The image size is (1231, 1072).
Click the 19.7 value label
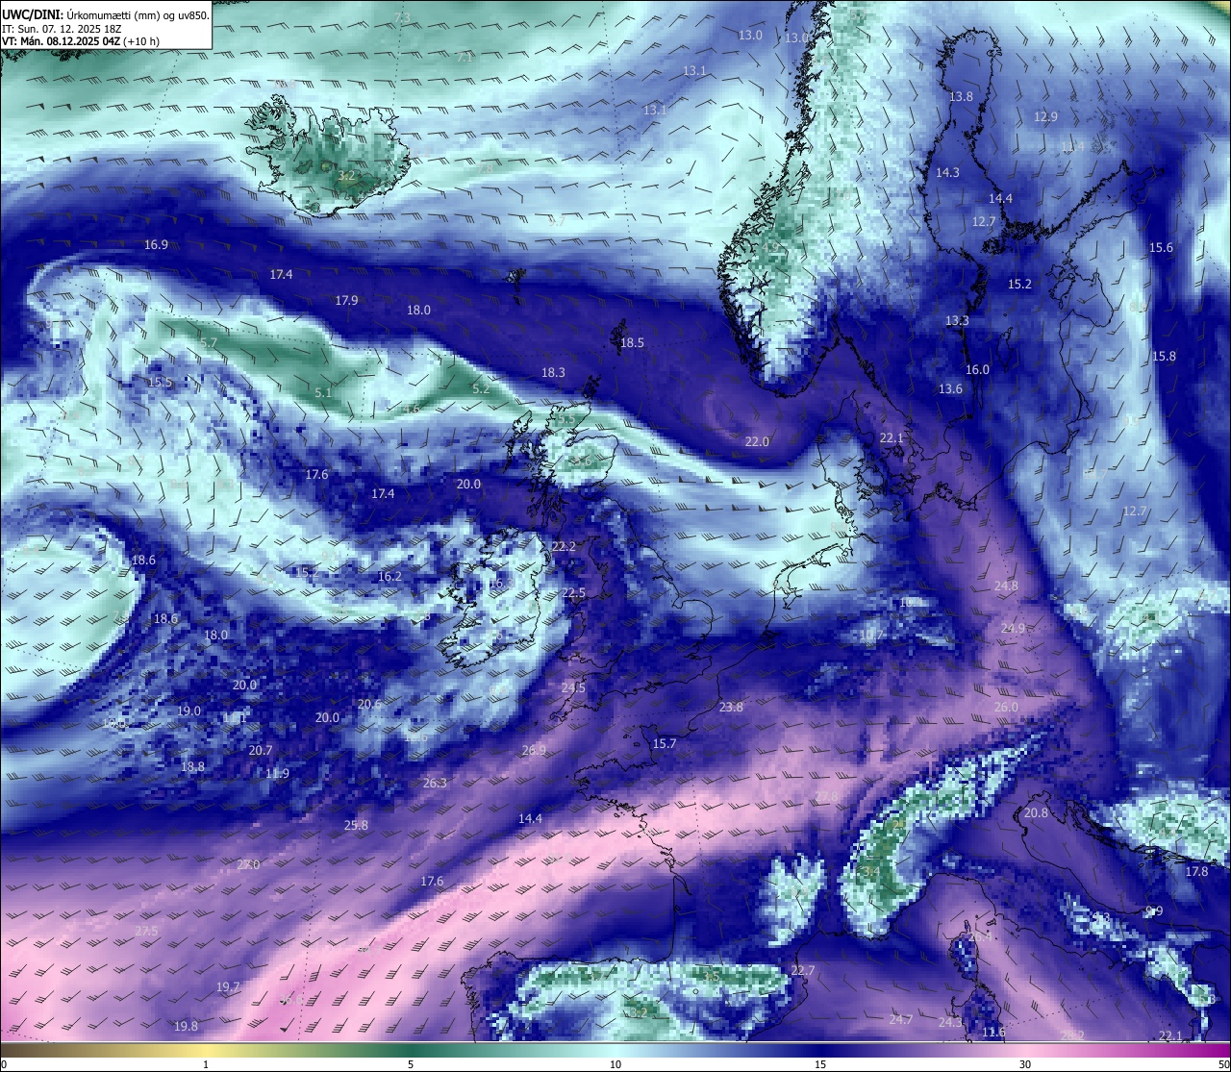click(x=228, y=987)
